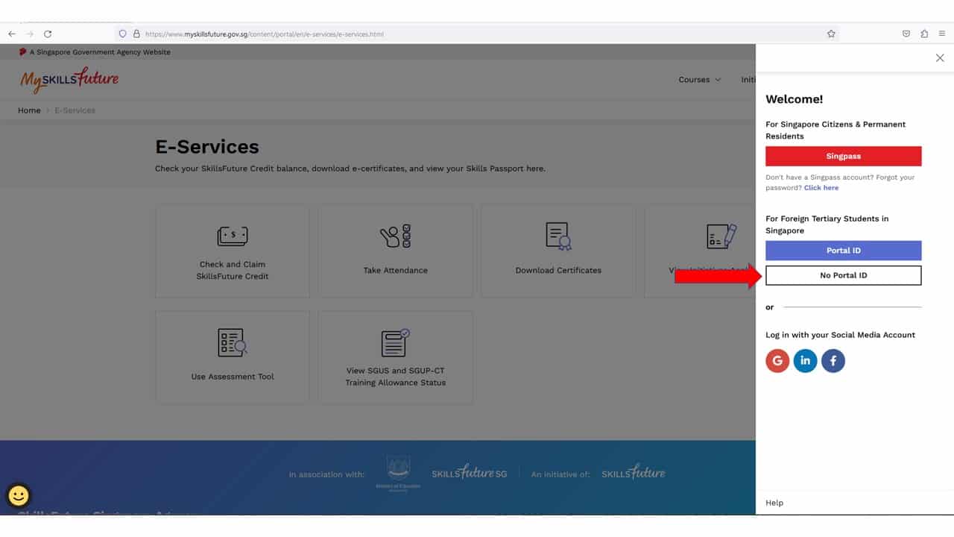Screen dimensions: 954x537
Task: Click the browser forward arrow
Action: click(x=30, y=34)
